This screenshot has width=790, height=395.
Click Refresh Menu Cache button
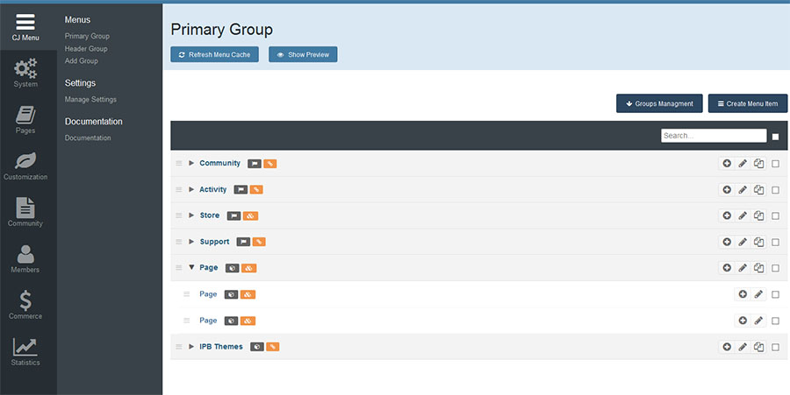click(x=214, y=54)
